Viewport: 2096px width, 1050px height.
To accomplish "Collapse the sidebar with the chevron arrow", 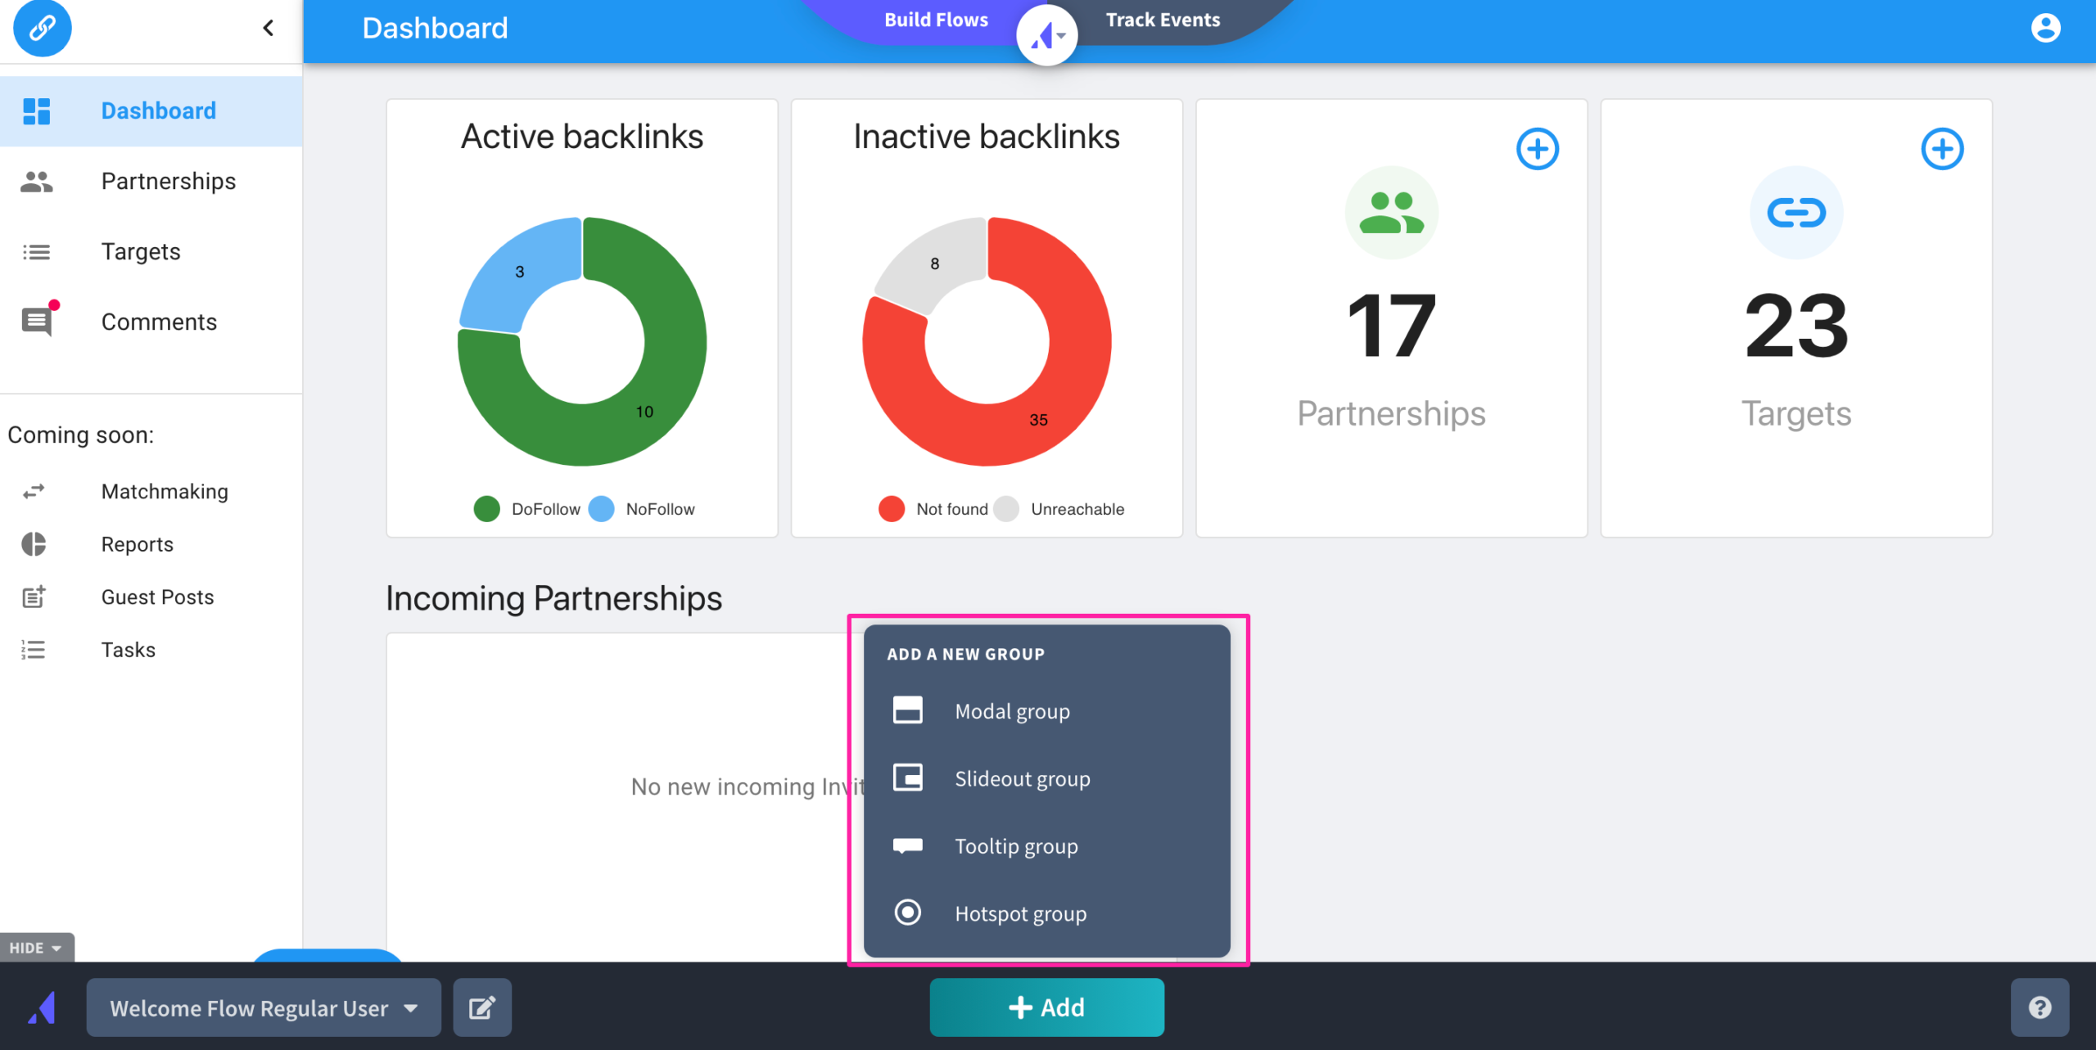I will pos(268,28).
